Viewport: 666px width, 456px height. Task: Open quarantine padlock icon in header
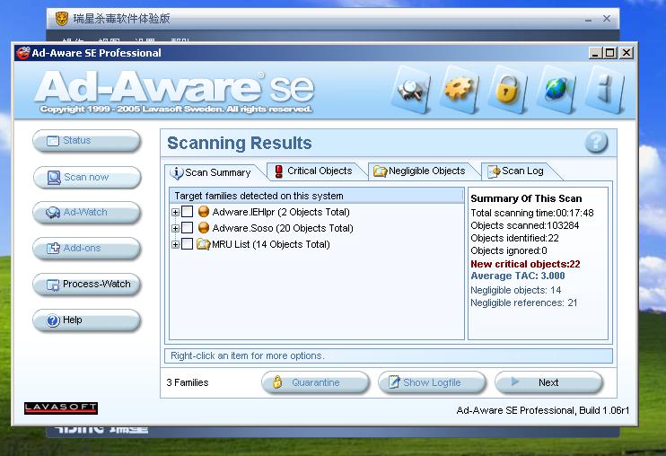(x=508, y=90)
